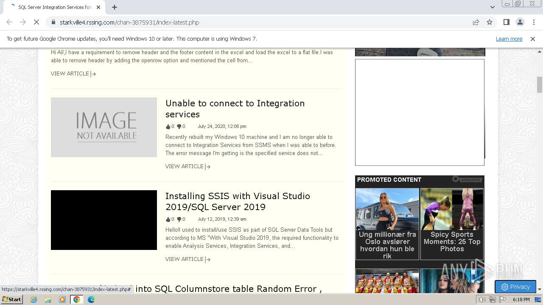Open Columnstore table Random Error article

pyautogui.click(x=229, y=289)
